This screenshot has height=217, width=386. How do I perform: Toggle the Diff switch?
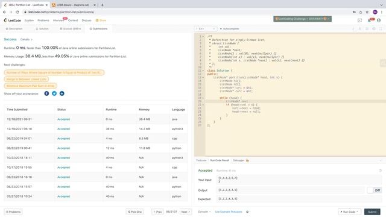click(x=375, y=190)
